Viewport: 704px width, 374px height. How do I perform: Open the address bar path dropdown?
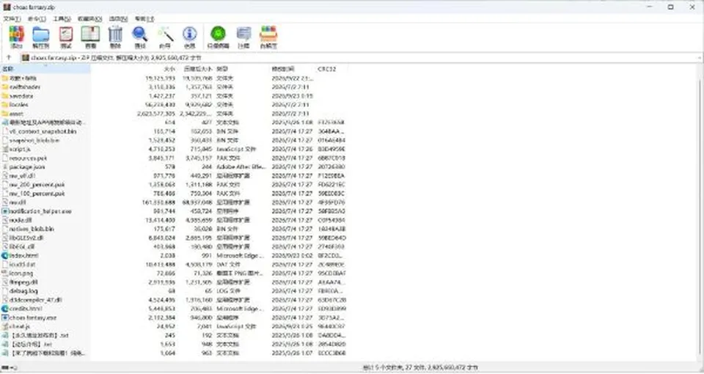point(700,58)
